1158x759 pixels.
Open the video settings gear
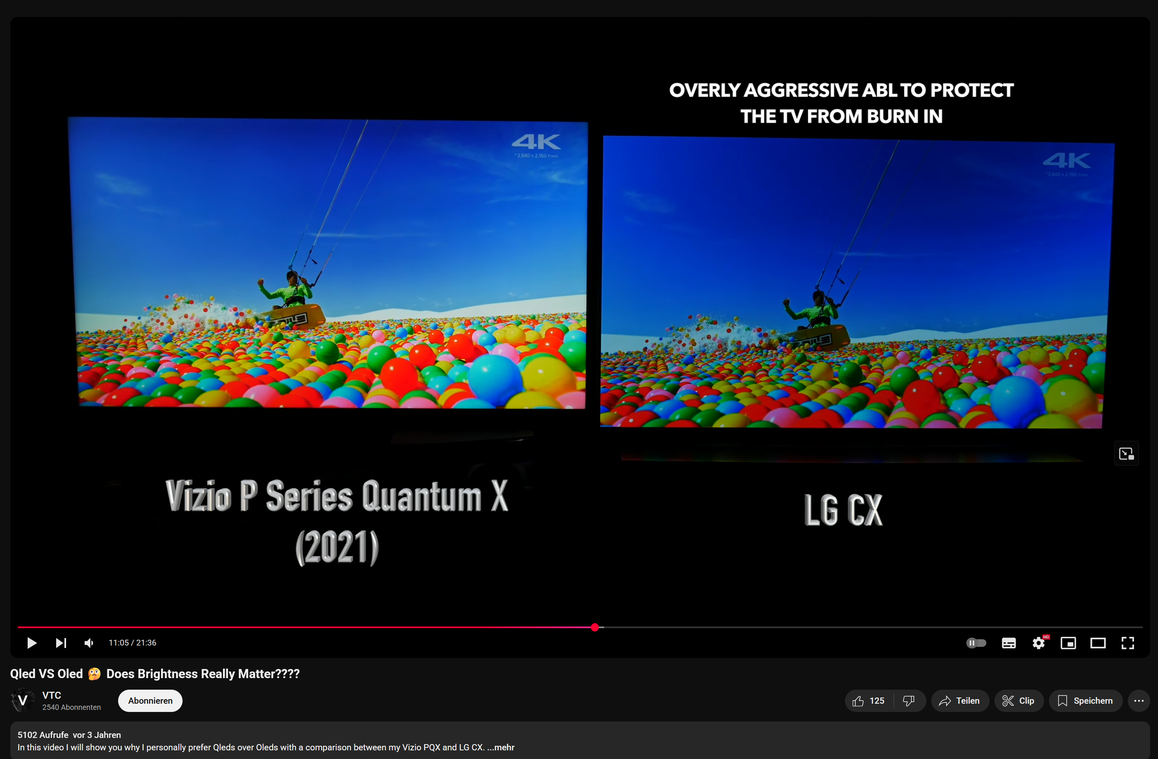1038,643
